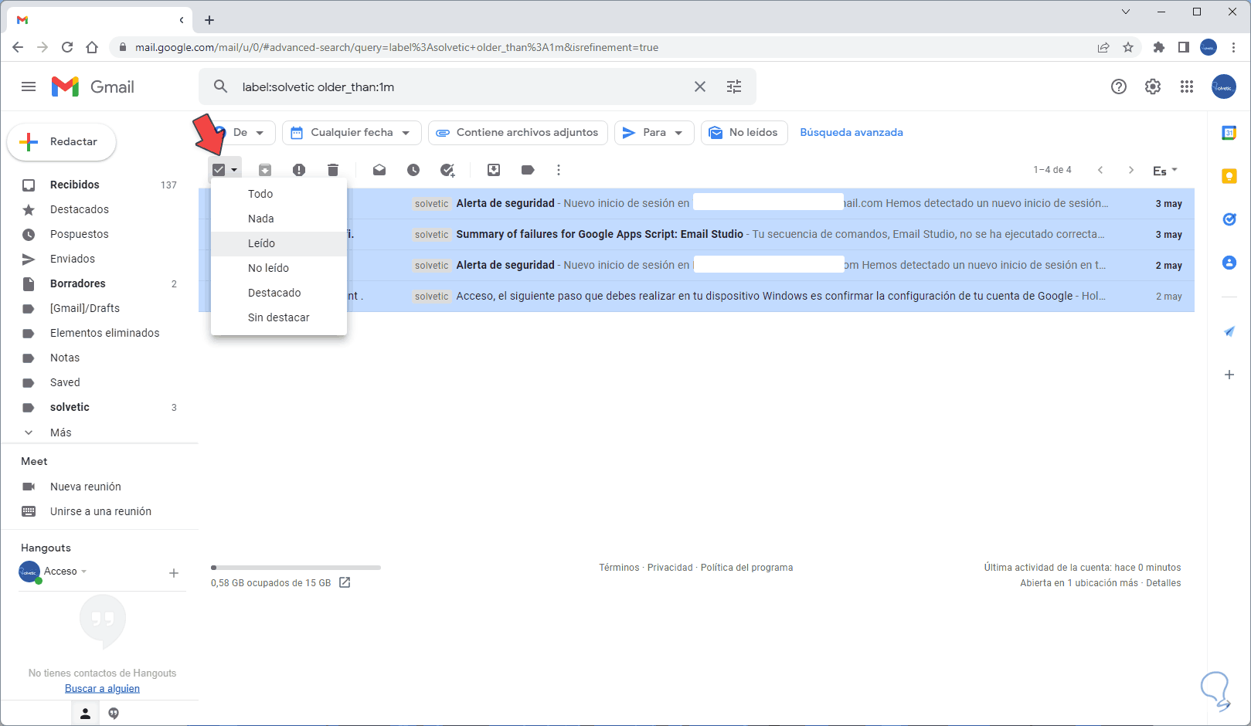Expand the select dropdown arrow
Screen dimensions: 1251x726
[x=234, y=170]
